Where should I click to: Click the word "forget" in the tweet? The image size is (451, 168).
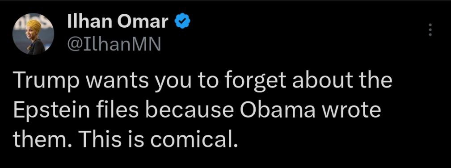tap(255, 81)
